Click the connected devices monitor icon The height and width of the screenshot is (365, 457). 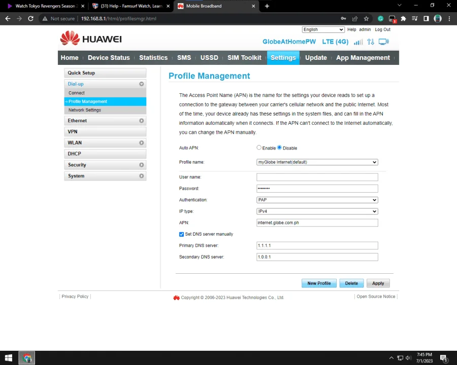(383, 42)
